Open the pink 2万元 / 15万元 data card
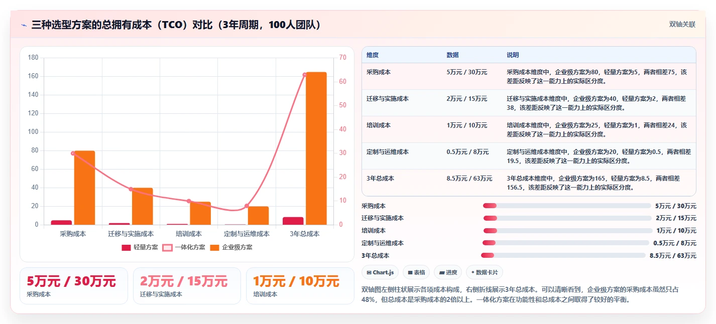716x324 pixels. point(187,286)
